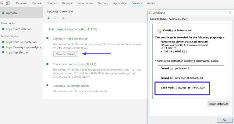This screenshot has height=124, width=234.
Task: Select origin https://api.jilt.com
Action: 17,52
